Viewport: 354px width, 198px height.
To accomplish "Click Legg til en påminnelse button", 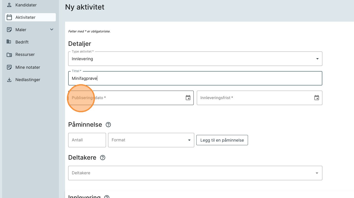I will click(222, 140).
